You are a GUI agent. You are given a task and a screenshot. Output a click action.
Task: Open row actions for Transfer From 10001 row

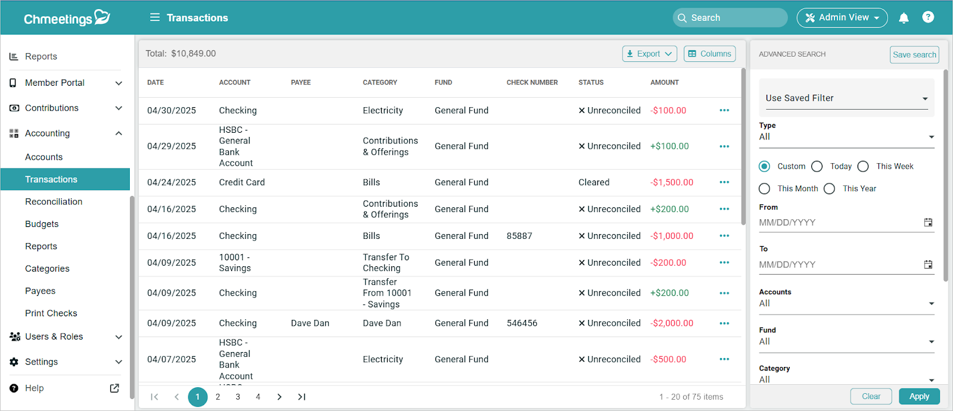[x=724, y=293]
